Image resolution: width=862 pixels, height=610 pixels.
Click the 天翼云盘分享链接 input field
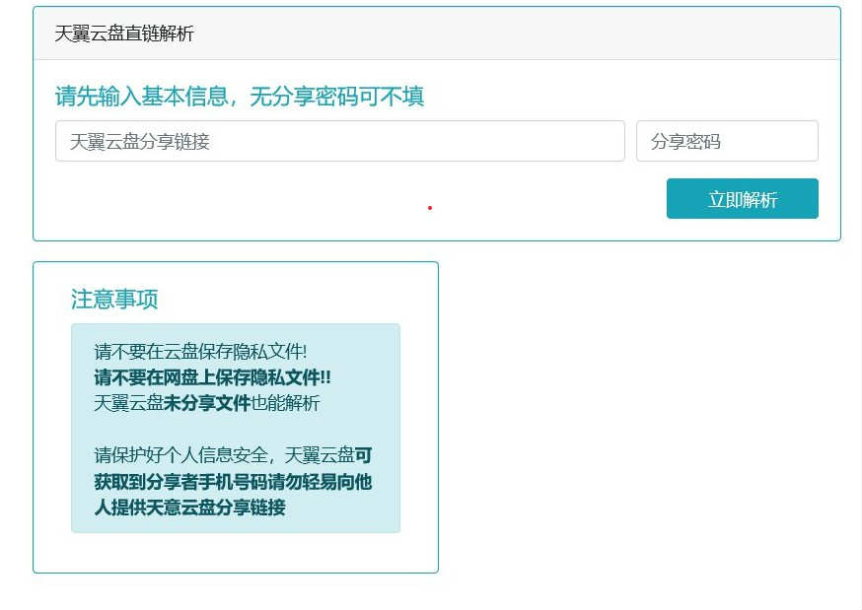(x=339, y=141)
